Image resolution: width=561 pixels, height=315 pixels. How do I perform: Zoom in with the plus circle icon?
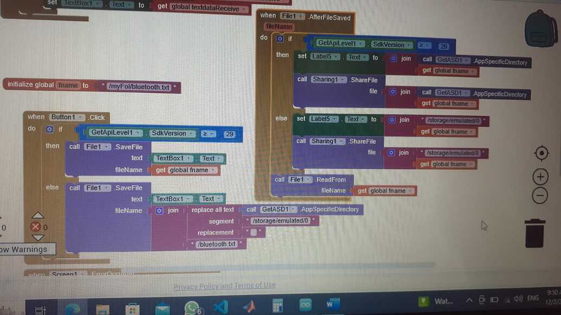click(x=540, y=177)
